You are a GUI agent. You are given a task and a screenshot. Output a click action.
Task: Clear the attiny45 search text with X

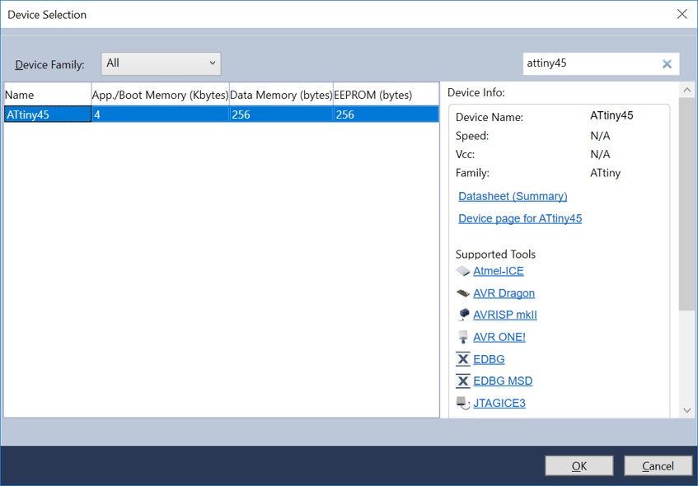(667, 63)
